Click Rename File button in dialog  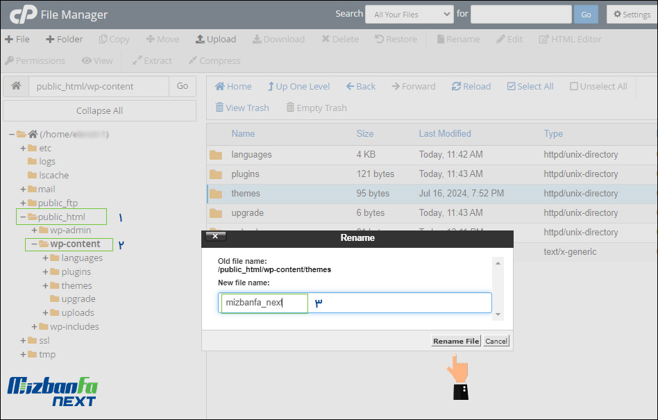click(x=456, y=341)
